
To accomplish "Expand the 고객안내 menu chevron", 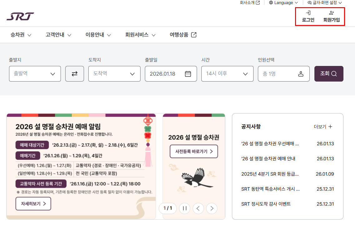I will [x=69, y=35].
